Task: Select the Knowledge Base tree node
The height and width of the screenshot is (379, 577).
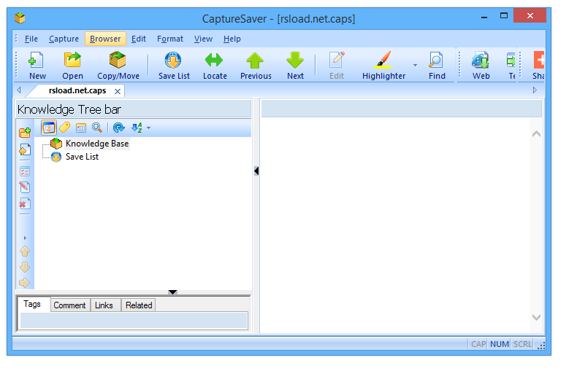Action: [97, 144]
